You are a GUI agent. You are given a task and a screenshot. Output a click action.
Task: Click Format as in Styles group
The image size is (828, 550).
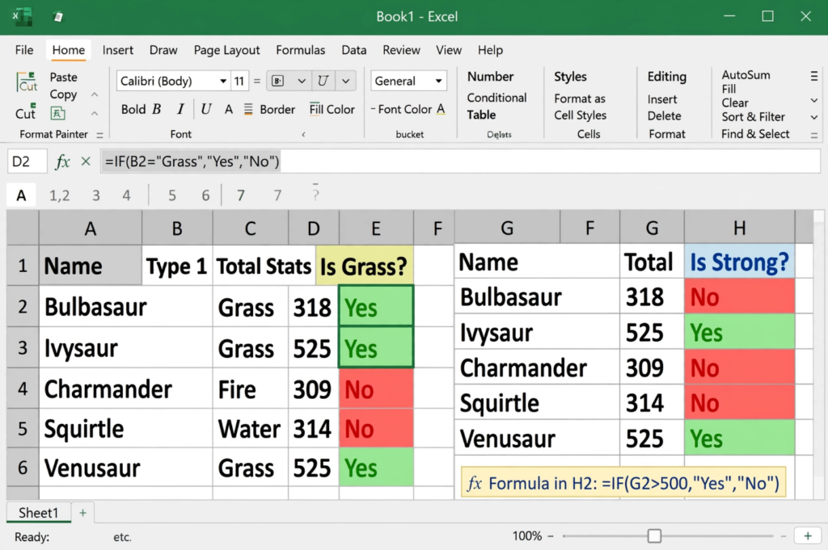click(579, 99)
